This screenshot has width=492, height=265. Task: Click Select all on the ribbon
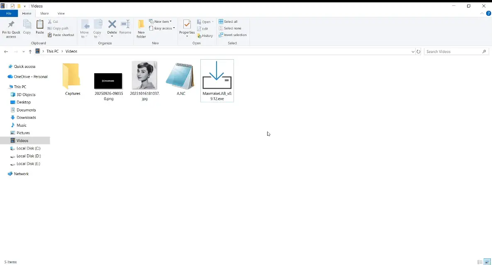pyautogui.click(x=230, y=21)
